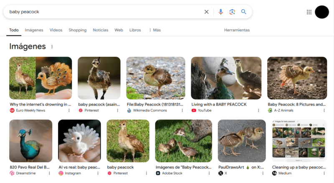Open the Wikimedia Commons baby peacock thumbnail
334x183 pixels.
[155, 78]
